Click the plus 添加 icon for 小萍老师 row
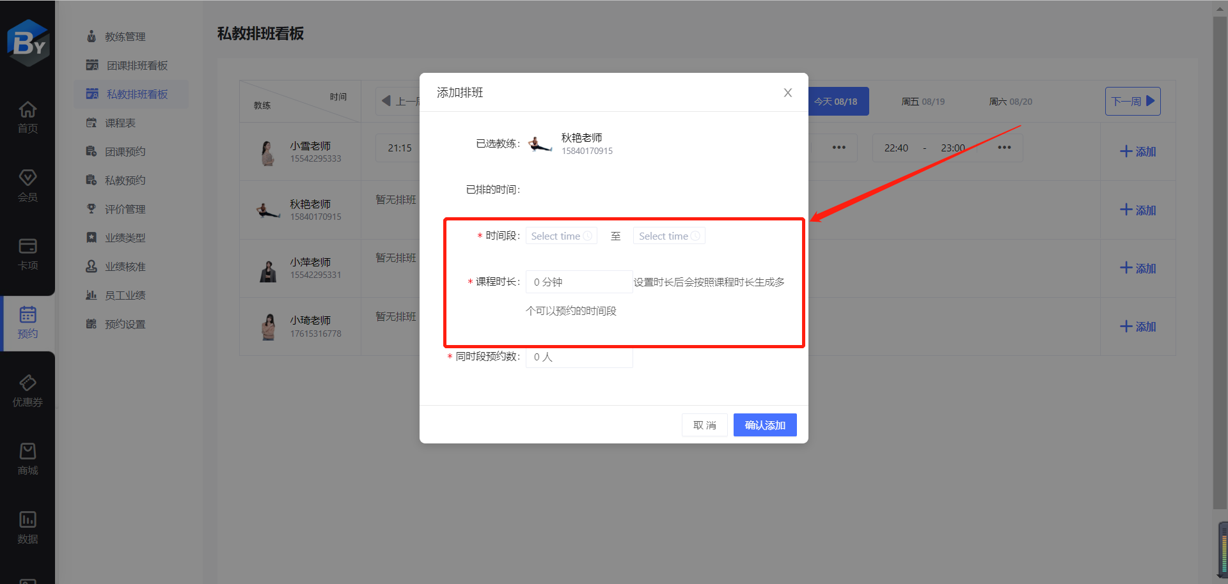The image size is (1228, 584). tap(1138, 268)
